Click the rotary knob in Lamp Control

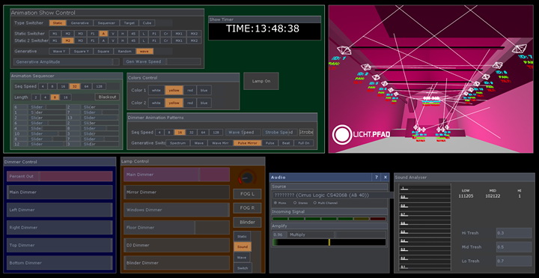click(247, 178)
